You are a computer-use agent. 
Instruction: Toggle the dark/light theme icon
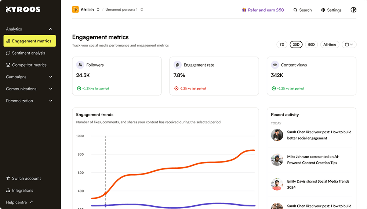pyautogui.click(x=353, y=10)
